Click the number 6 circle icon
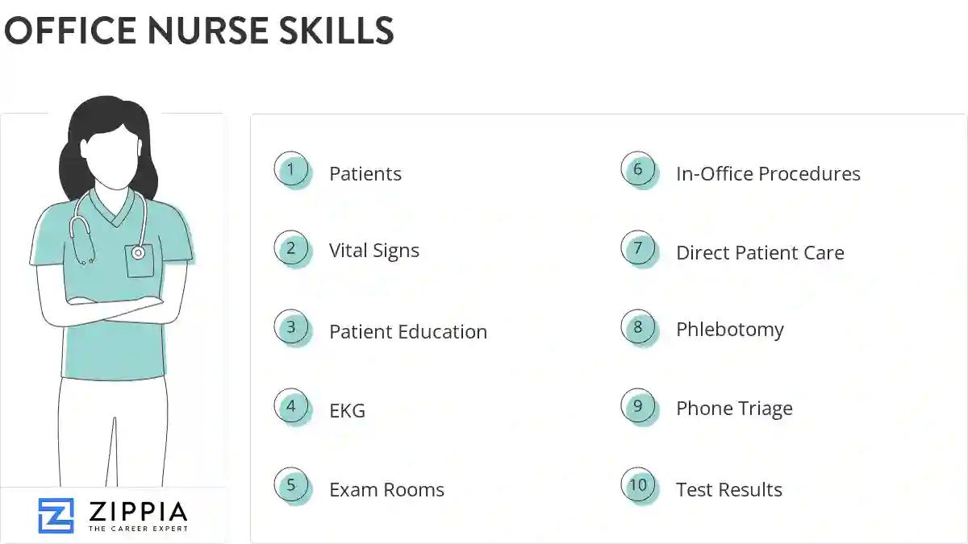The height and width of the screenshot is (544, 968). 638,170
